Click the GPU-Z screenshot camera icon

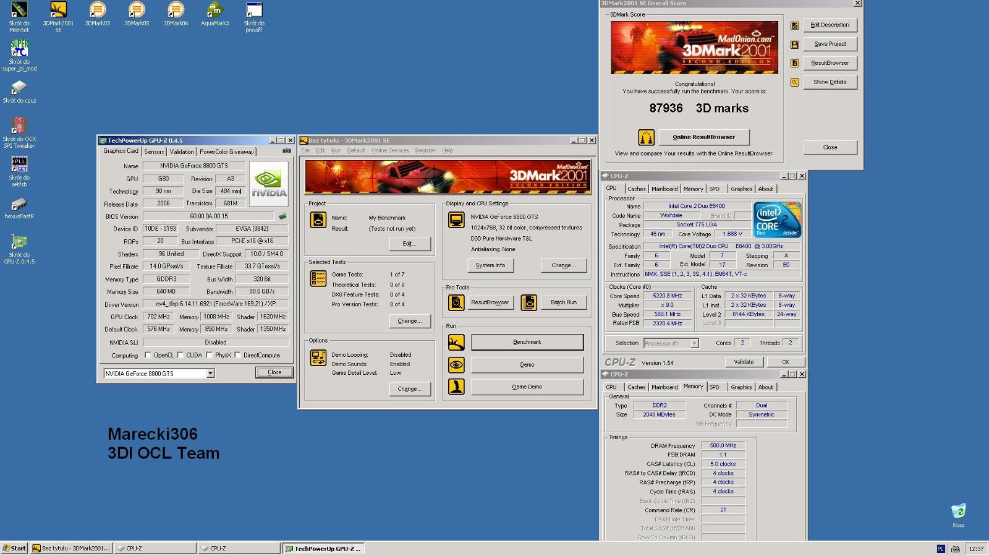[287, 151]
